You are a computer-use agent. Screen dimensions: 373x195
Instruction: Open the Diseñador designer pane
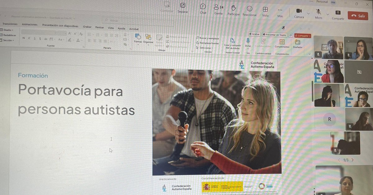tap(297, 44)
